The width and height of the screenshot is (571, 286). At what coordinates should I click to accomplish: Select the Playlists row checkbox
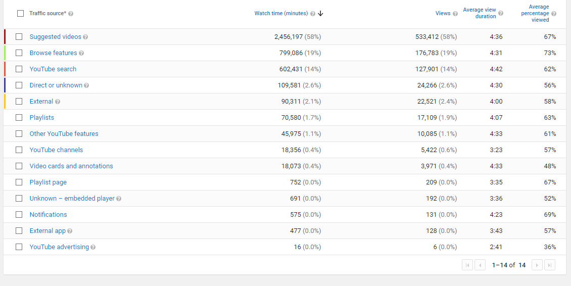tap(19, 118)
